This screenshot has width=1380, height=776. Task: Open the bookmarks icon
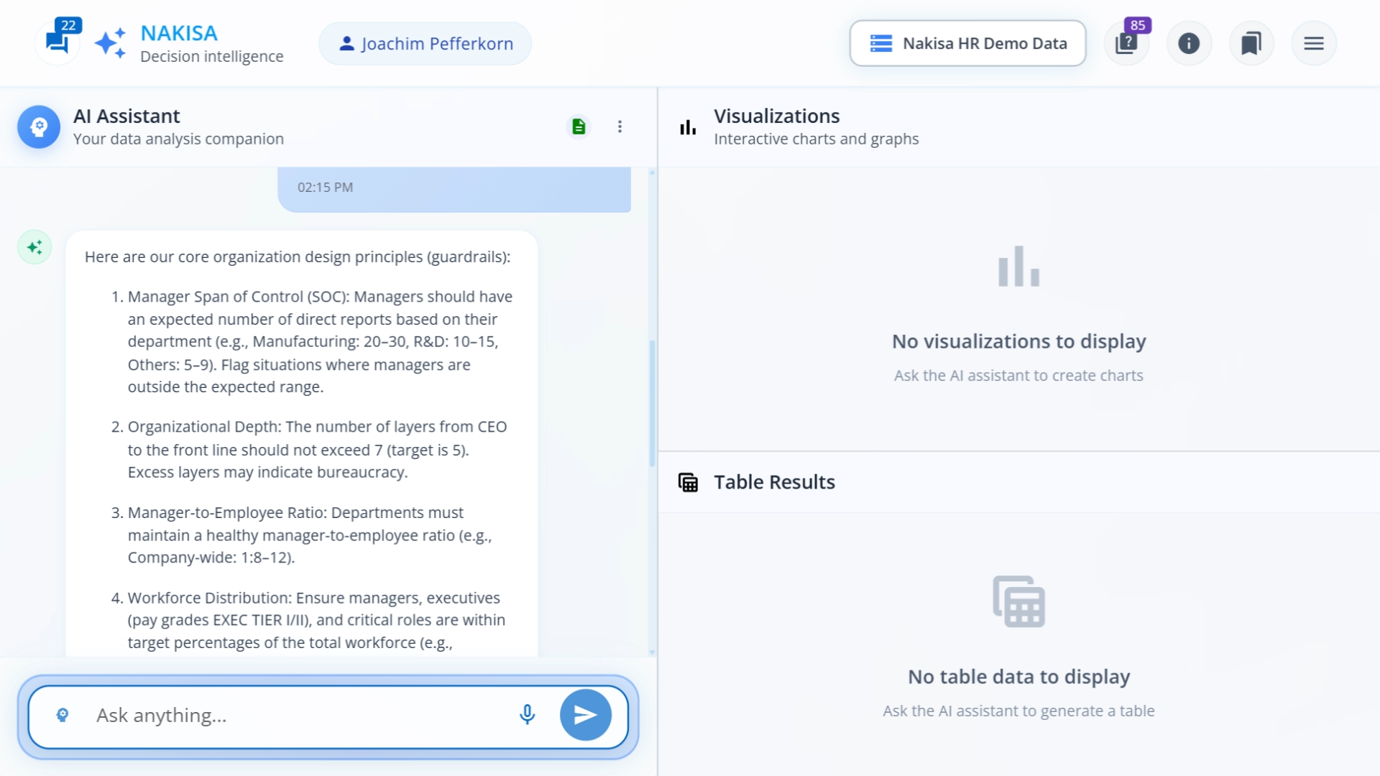click(1251, 43)
